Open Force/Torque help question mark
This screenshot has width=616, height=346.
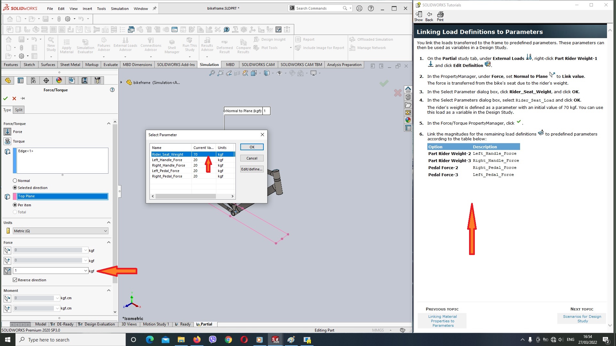tap(112, 90)
